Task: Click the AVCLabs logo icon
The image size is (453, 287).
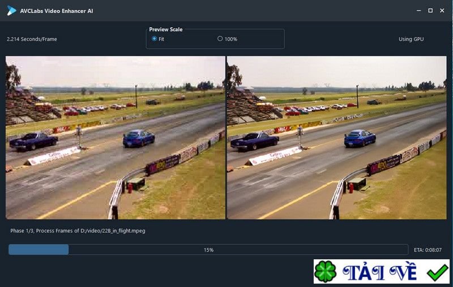Action: click(11, 11)
